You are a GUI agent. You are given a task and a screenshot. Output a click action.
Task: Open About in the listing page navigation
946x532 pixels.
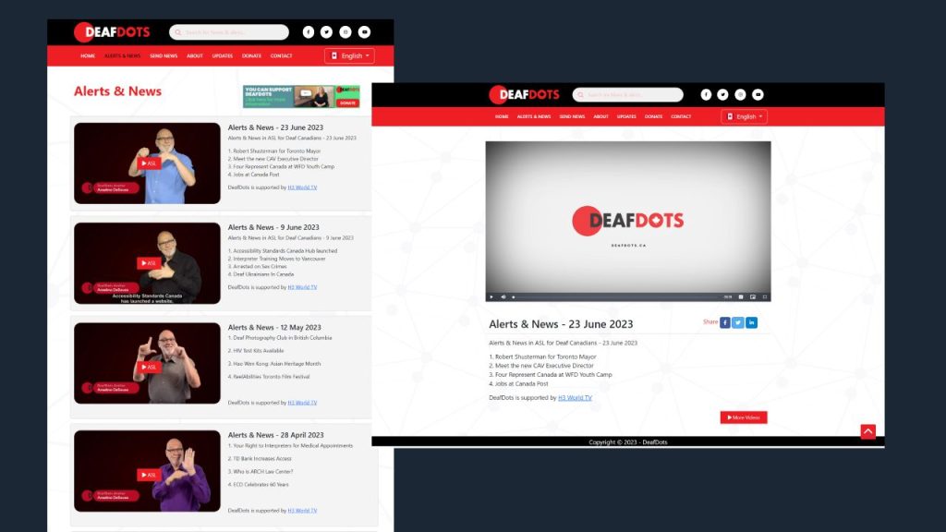point(195,56)
